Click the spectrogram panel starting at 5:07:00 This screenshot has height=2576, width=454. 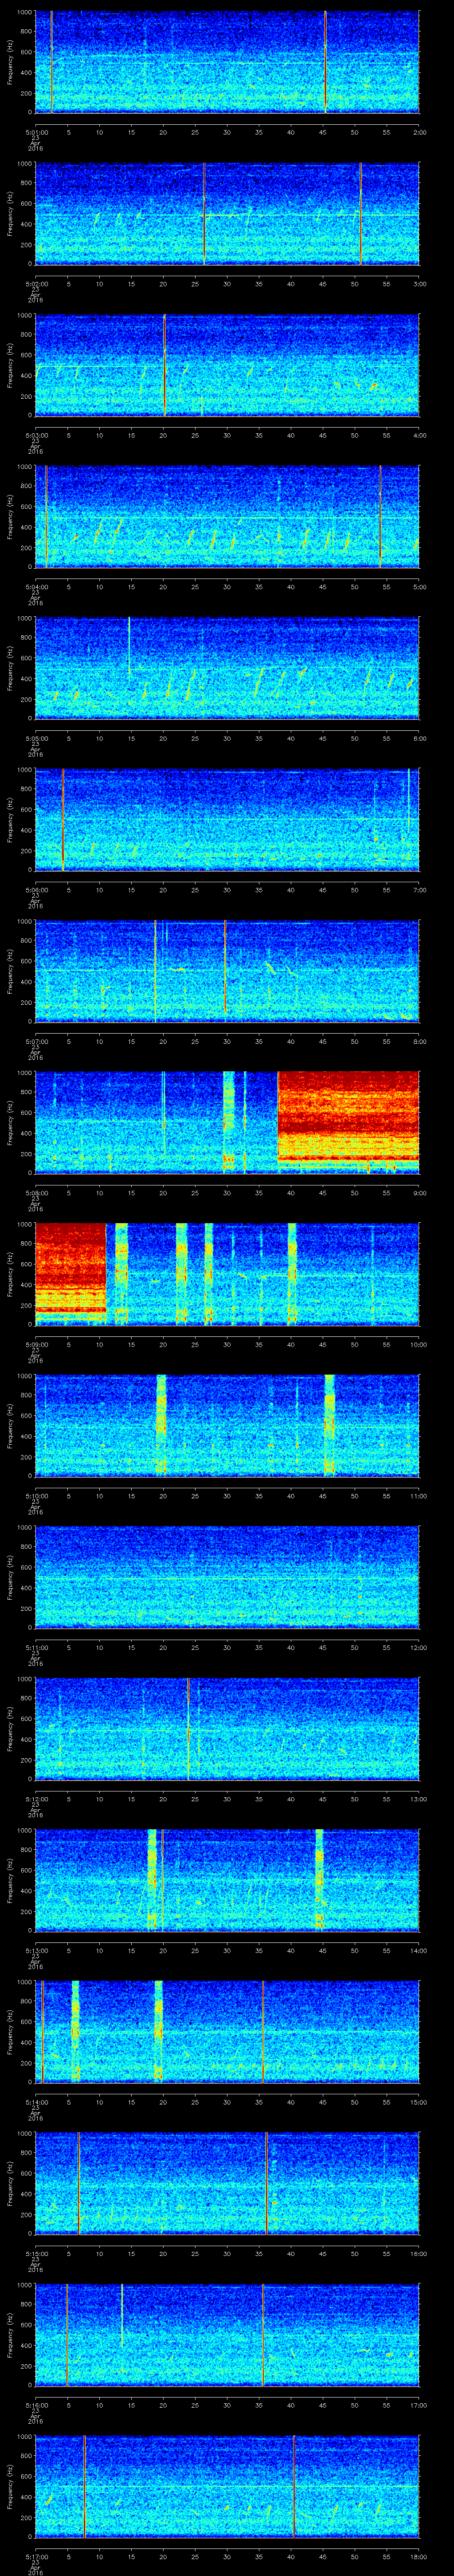click(227, 971)
